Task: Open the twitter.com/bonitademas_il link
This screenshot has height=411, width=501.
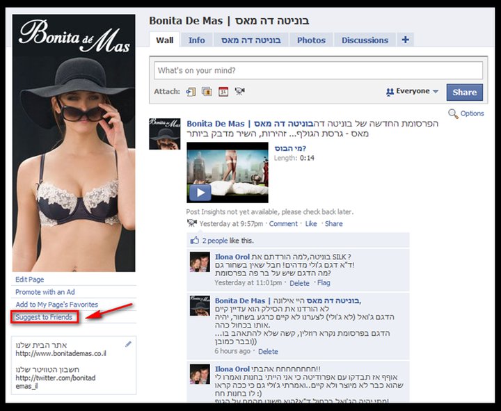Action: point(55,382)
